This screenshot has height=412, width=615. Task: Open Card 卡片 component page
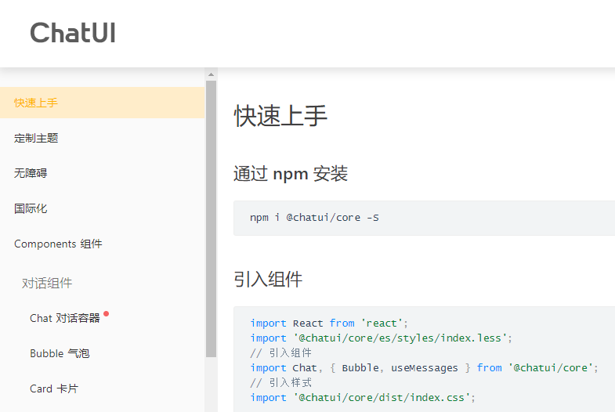54,389
